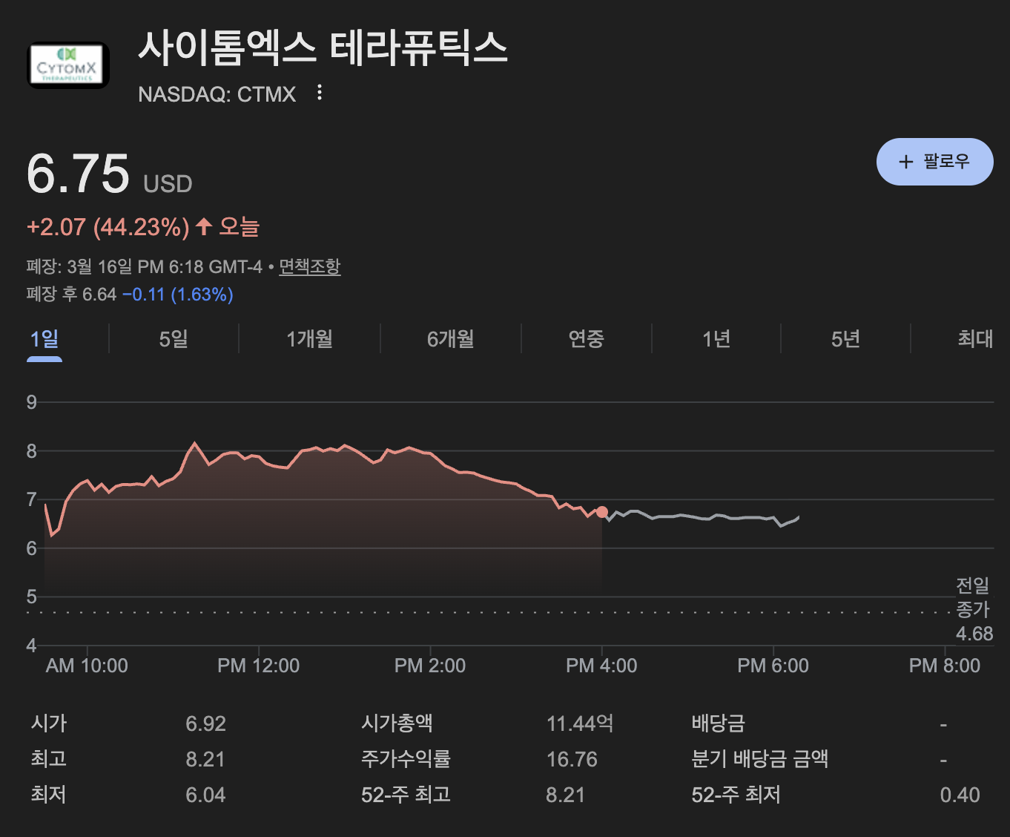Click the 시가총액 value 11.44억
Viewport: 1010px width, 837px height.
[580, 723]
